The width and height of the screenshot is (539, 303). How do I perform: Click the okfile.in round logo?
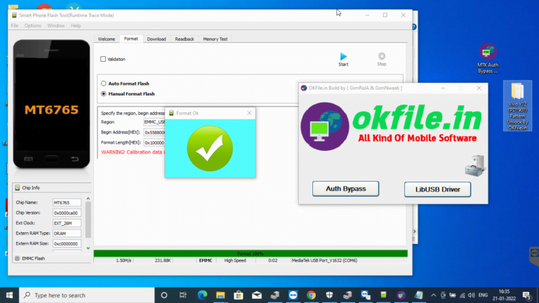point(325,126)
